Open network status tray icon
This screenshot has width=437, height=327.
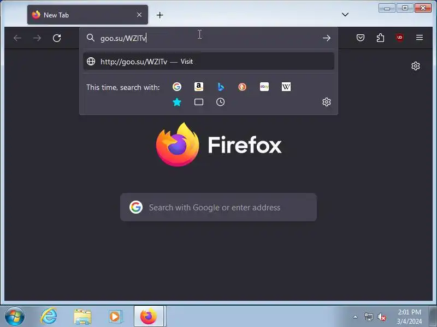(x=368, y=317)
